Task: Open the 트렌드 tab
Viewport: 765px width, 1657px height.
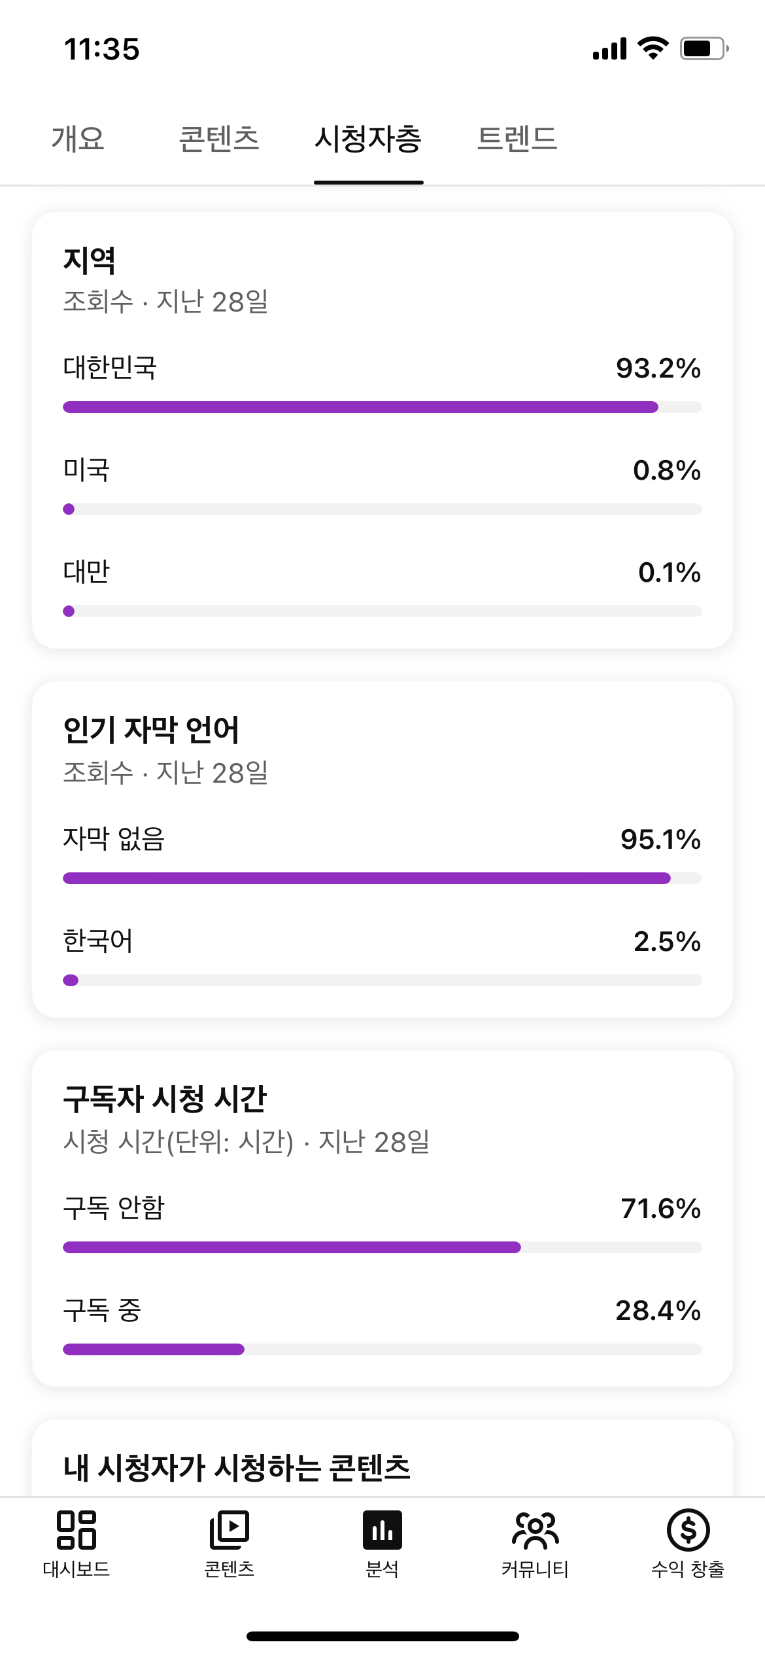Action: point(517,139)
